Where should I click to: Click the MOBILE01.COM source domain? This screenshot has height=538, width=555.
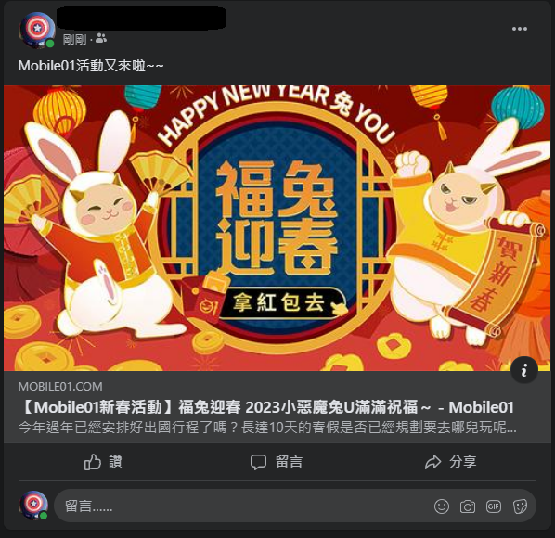click(60, 386)
